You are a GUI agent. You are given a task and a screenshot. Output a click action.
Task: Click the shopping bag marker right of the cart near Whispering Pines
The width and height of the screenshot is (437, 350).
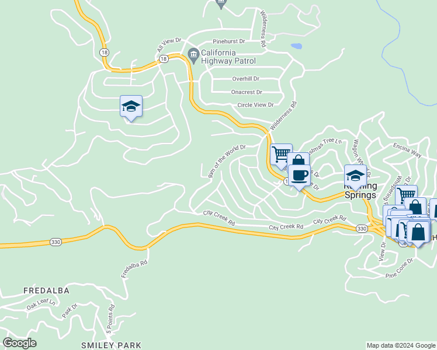pyautogui.click(x=415, y=207)
